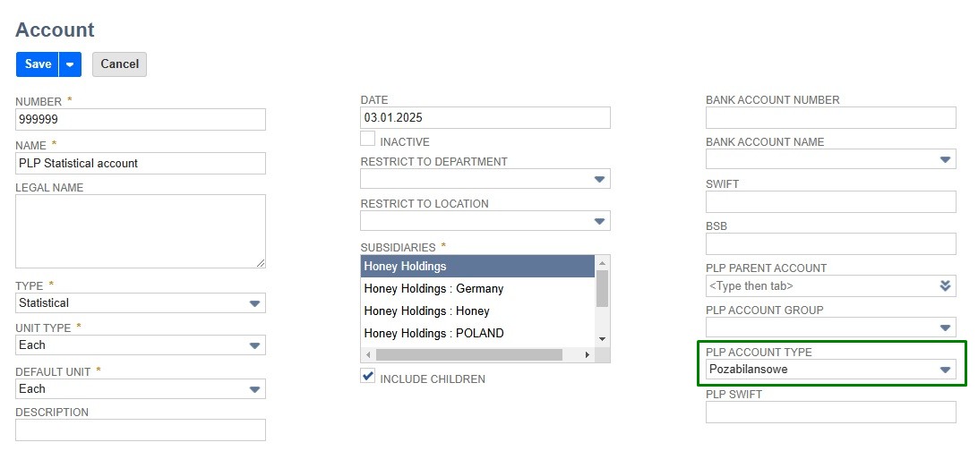
Task: Open the Save button dropdown arrow
Action: tap(70, 64)
